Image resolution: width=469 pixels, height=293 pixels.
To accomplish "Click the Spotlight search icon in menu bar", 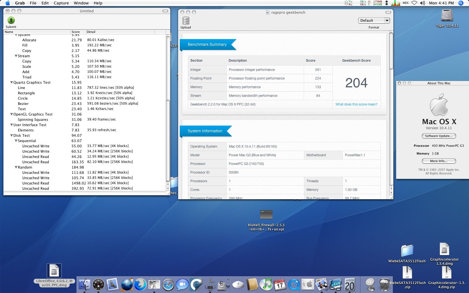I will (x=461, y=3).
